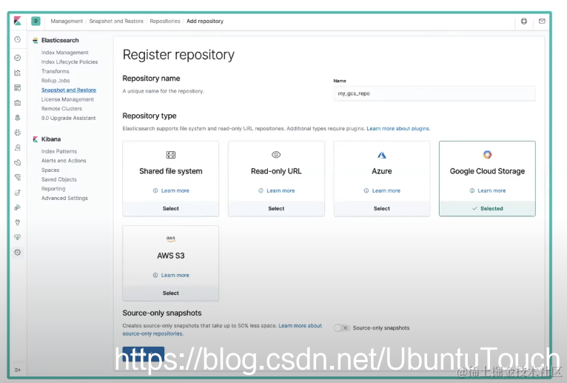The image size is (567, 383).
Task: Click the Kibana logo in the top-left corner
Action: [x=17, y=21]
